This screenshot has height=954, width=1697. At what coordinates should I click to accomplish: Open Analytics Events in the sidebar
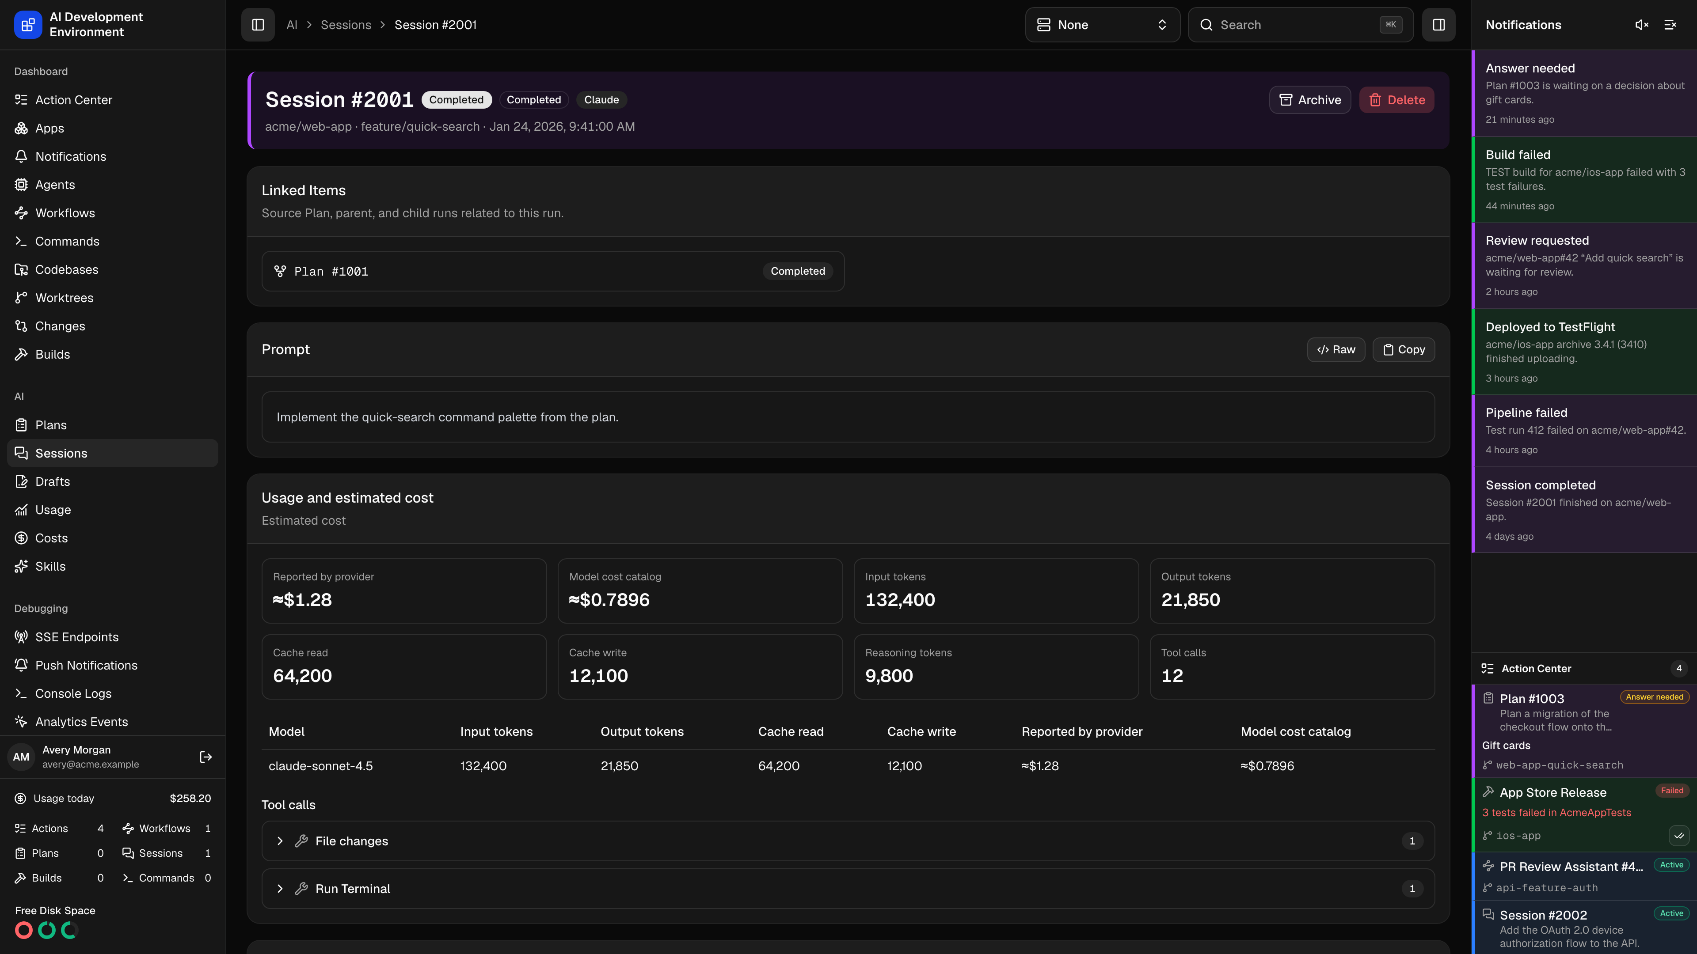point(113,722)
